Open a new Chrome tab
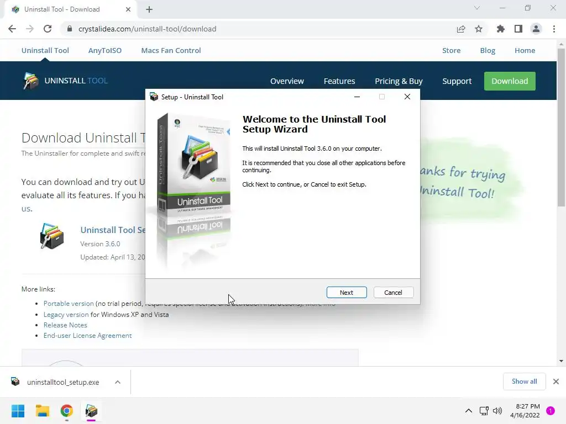 click(x=149, y=9)
